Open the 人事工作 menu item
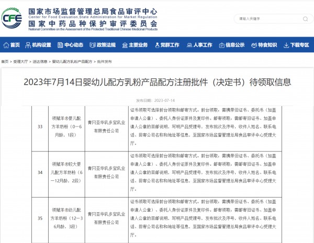Image resolution: width=314 pixels, height=243 pixels. coord(203,45)
